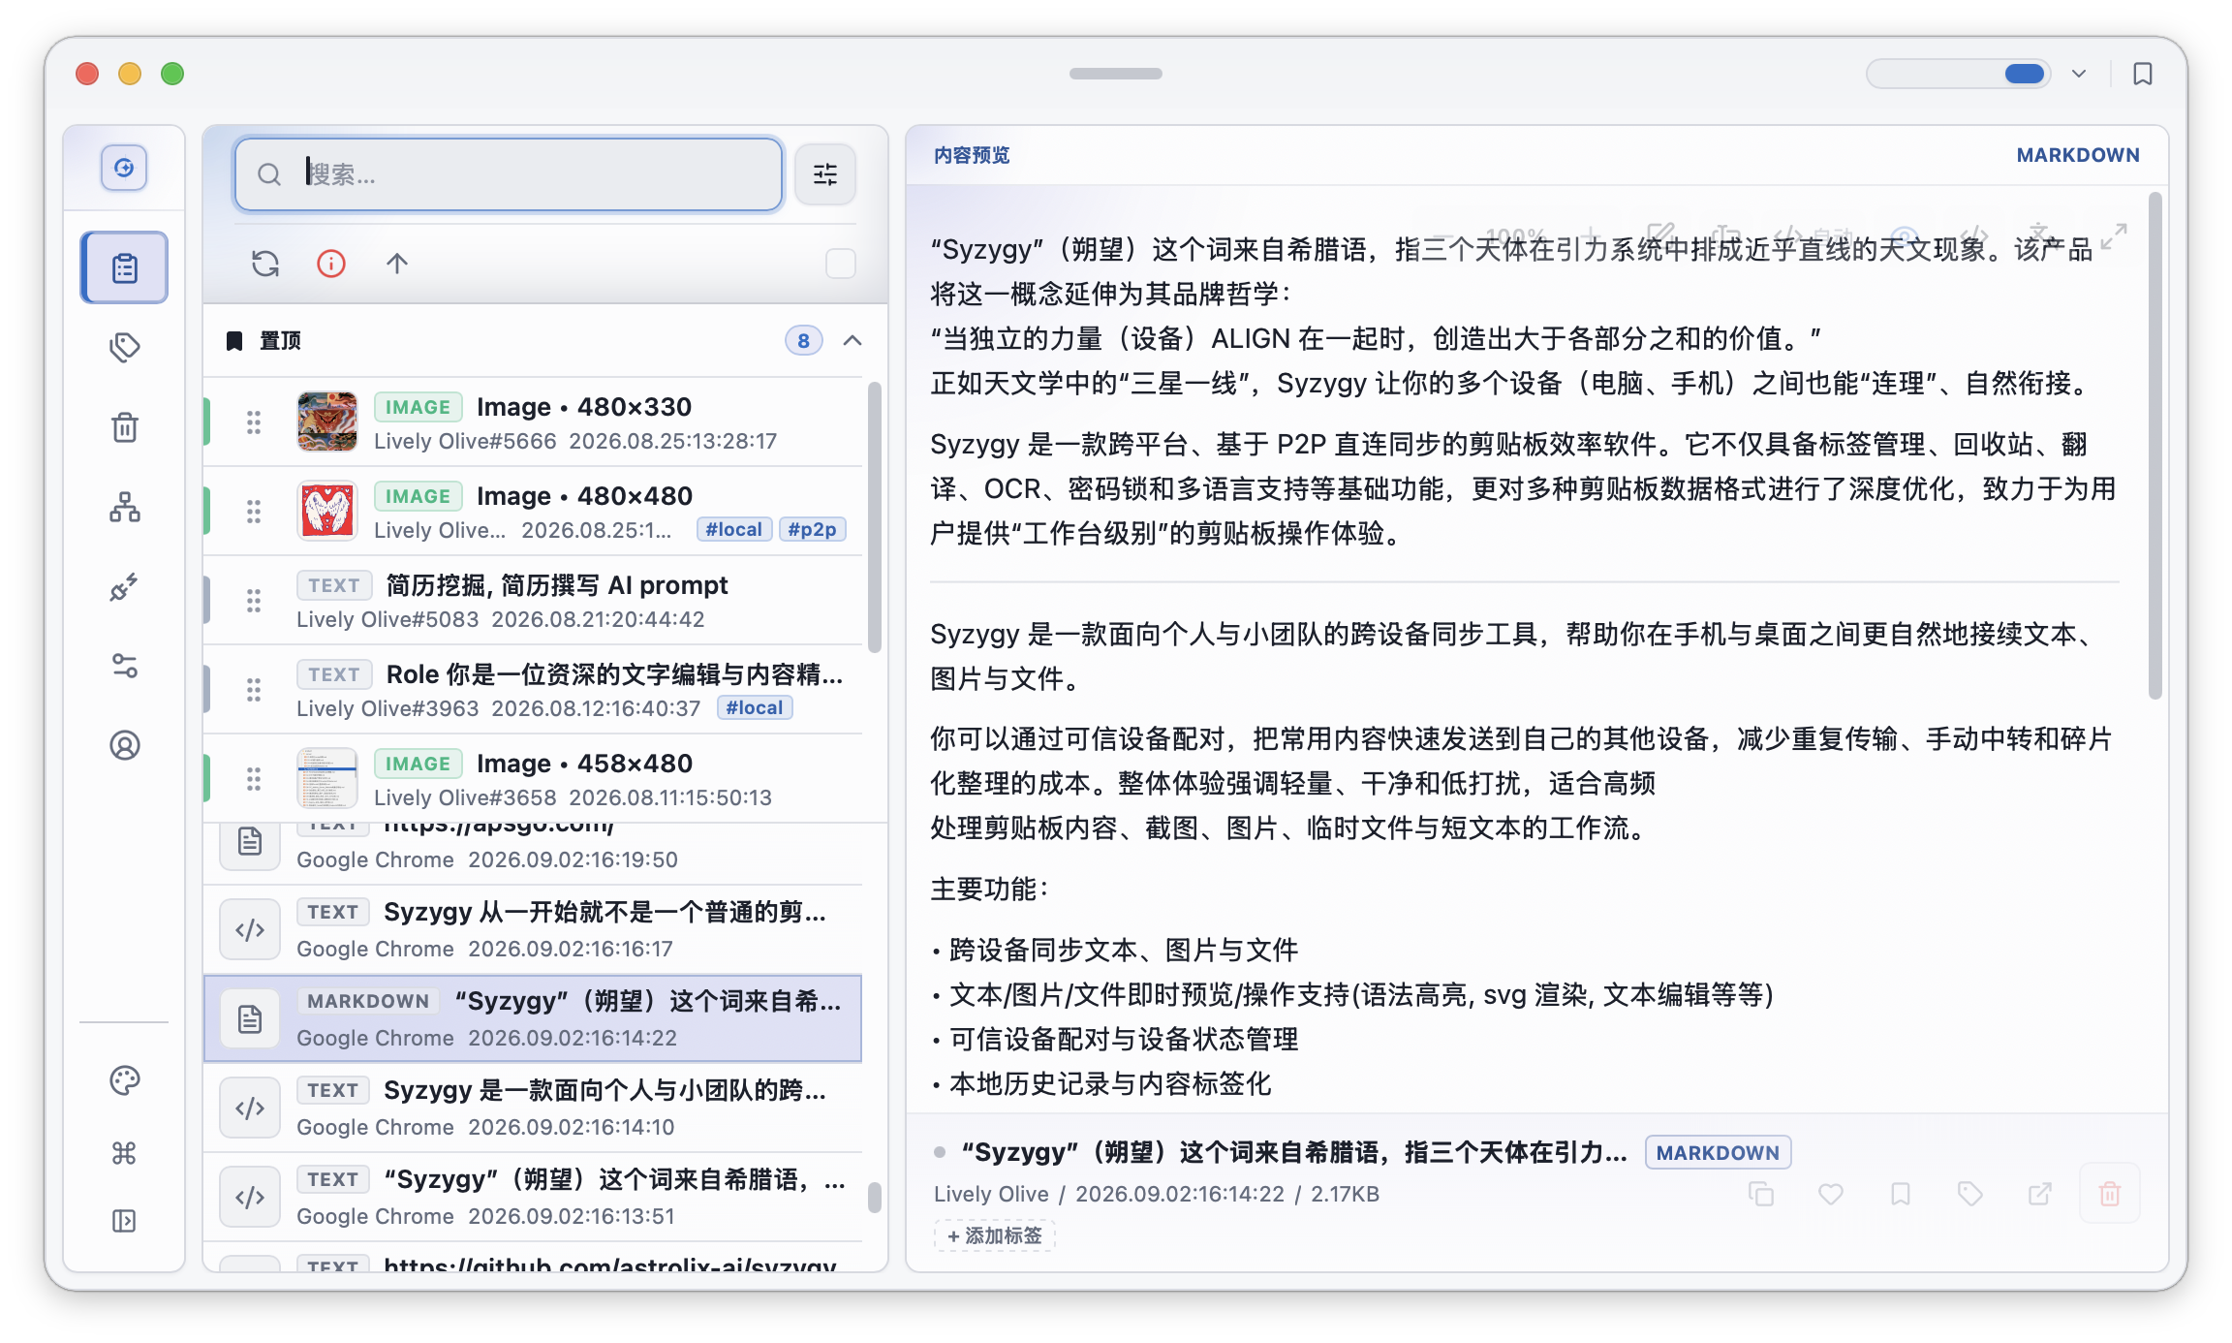Open the filter options button beside search
Viewport: 2232px width, 1343px height.
tap(825, 174)
